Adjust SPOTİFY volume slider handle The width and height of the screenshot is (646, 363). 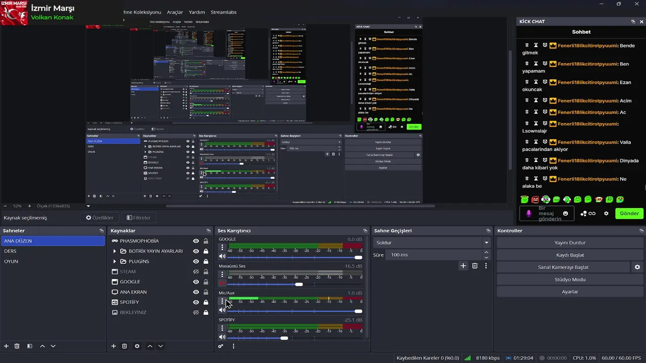tap(284, 338)
